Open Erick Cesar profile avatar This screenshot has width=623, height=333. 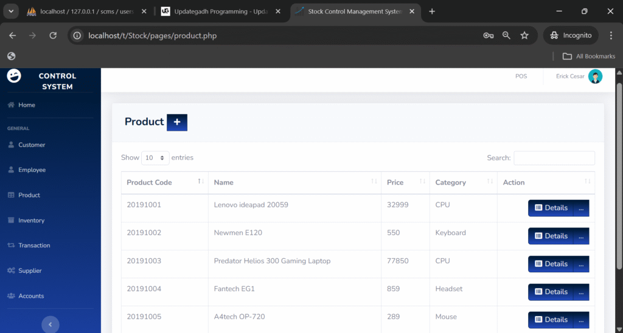coord(595,76)
